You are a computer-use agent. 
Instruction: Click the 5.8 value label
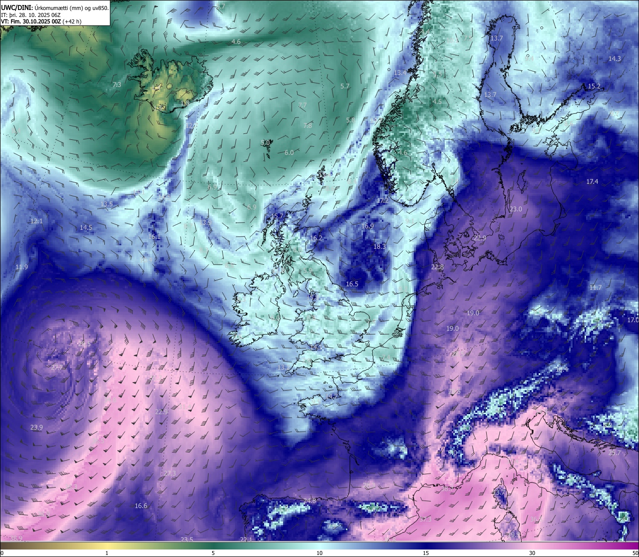(x=351, y=120)
